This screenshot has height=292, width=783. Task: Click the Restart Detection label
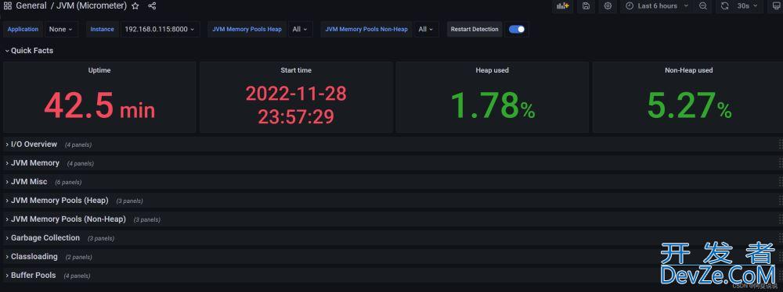474,29
